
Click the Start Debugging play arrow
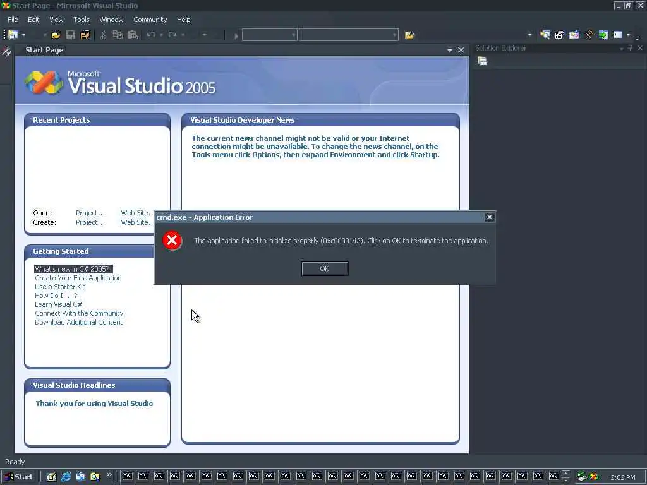point(236,36)
